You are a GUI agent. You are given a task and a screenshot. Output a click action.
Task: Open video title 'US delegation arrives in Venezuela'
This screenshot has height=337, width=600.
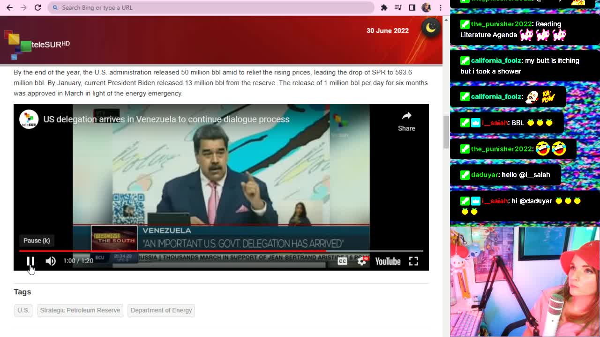pyautogui.click(x=166, y=119)
